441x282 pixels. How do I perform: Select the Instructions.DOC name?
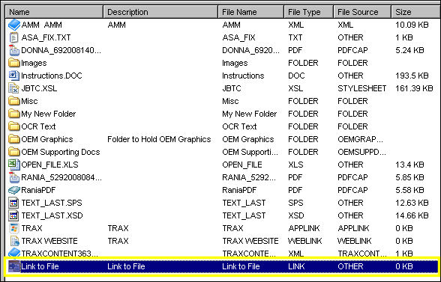[x=52, y=76]
